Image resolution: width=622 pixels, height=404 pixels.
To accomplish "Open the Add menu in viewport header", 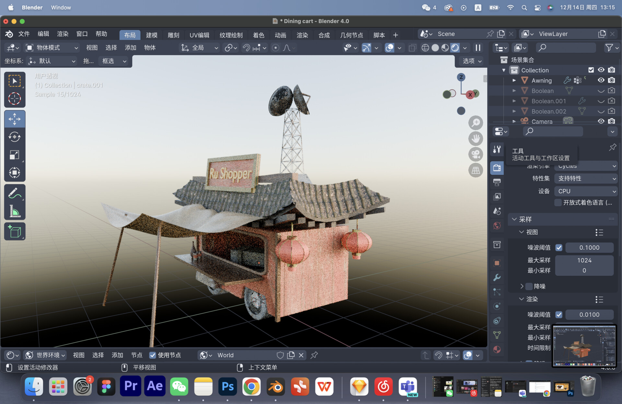I will coord(131,48).
